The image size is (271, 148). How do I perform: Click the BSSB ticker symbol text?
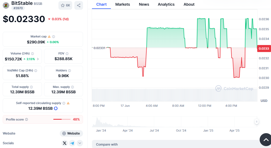point(38,4)
